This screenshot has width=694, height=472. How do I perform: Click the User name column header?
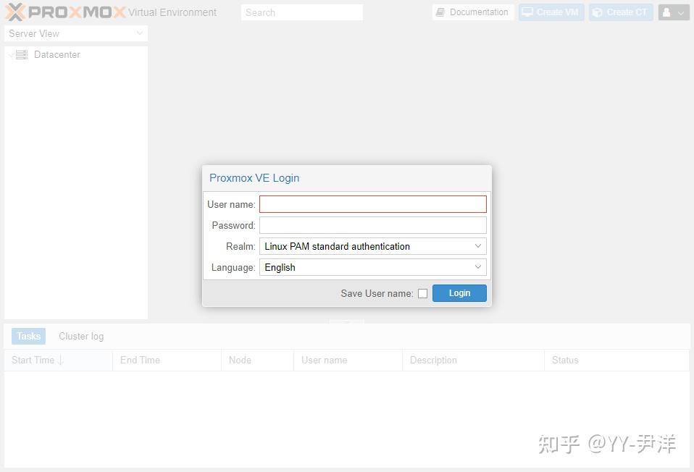(348, 360)
